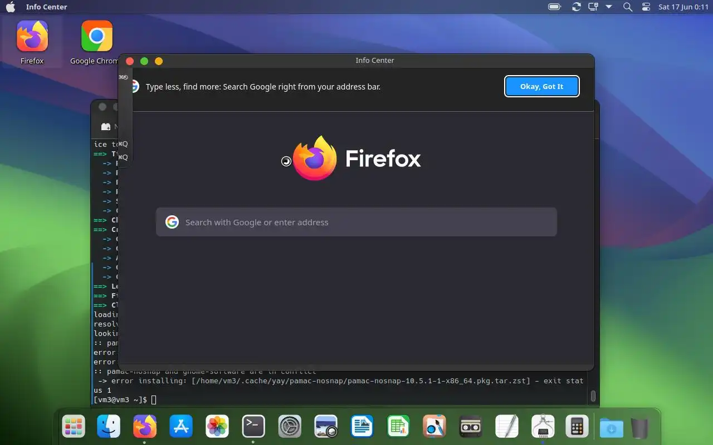Open the Info Center caliper dock icon

click(x=543, y=427)
